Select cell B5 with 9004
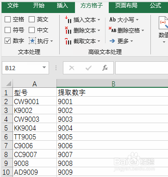Screen dimensions: 168x177 point(112,128)
